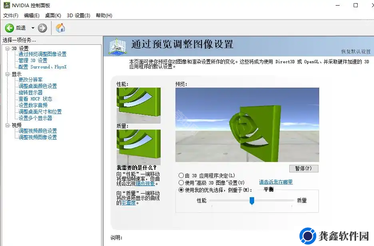Screen dimensions: 374x246
Task: Open the 编辑(E) menu
Action: (32, 16)
